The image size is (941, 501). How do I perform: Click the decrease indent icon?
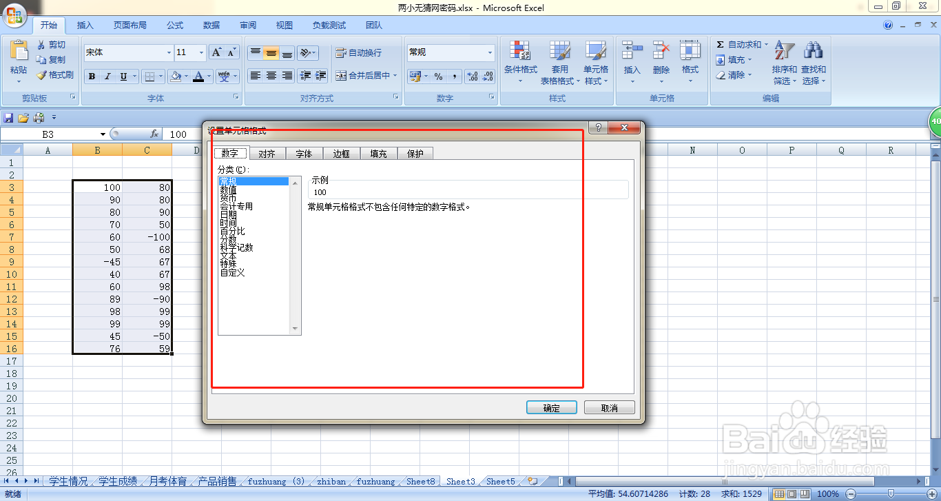(x=305, y=76)
